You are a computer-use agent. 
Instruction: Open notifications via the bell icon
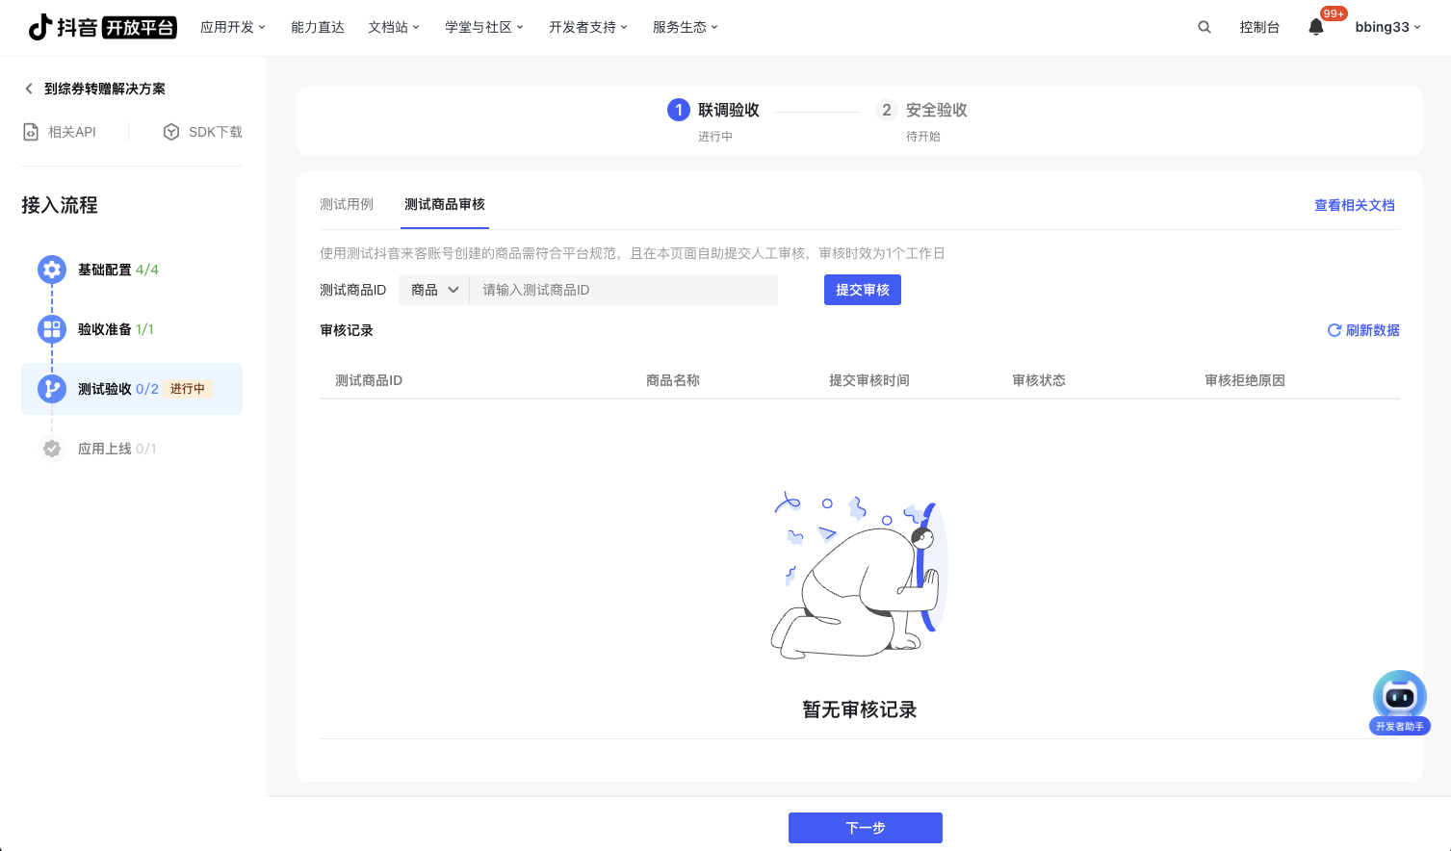coord(1316,27)
